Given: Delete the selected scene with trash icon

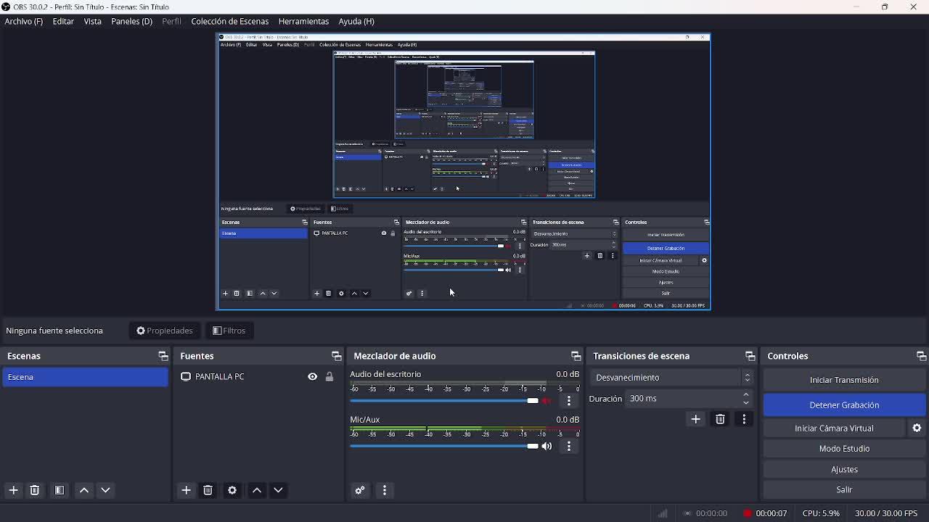Looking at the screenshot, I should point(34,491).
